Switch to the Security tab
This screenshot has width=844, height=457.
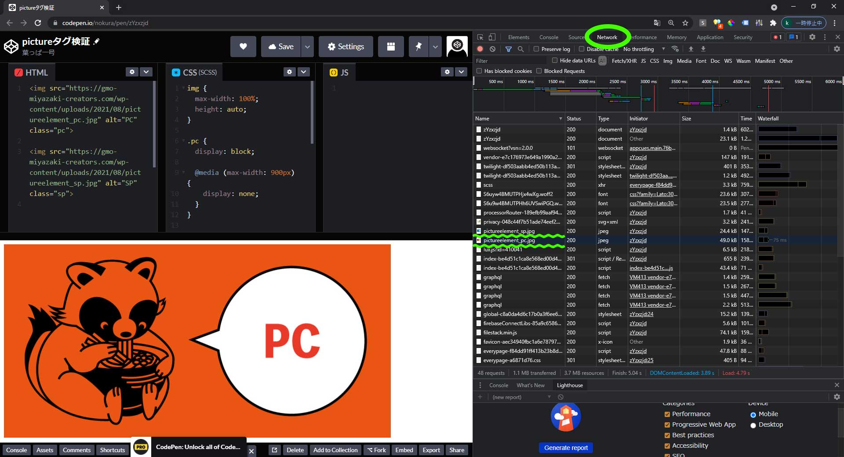[x=743, y=37]
